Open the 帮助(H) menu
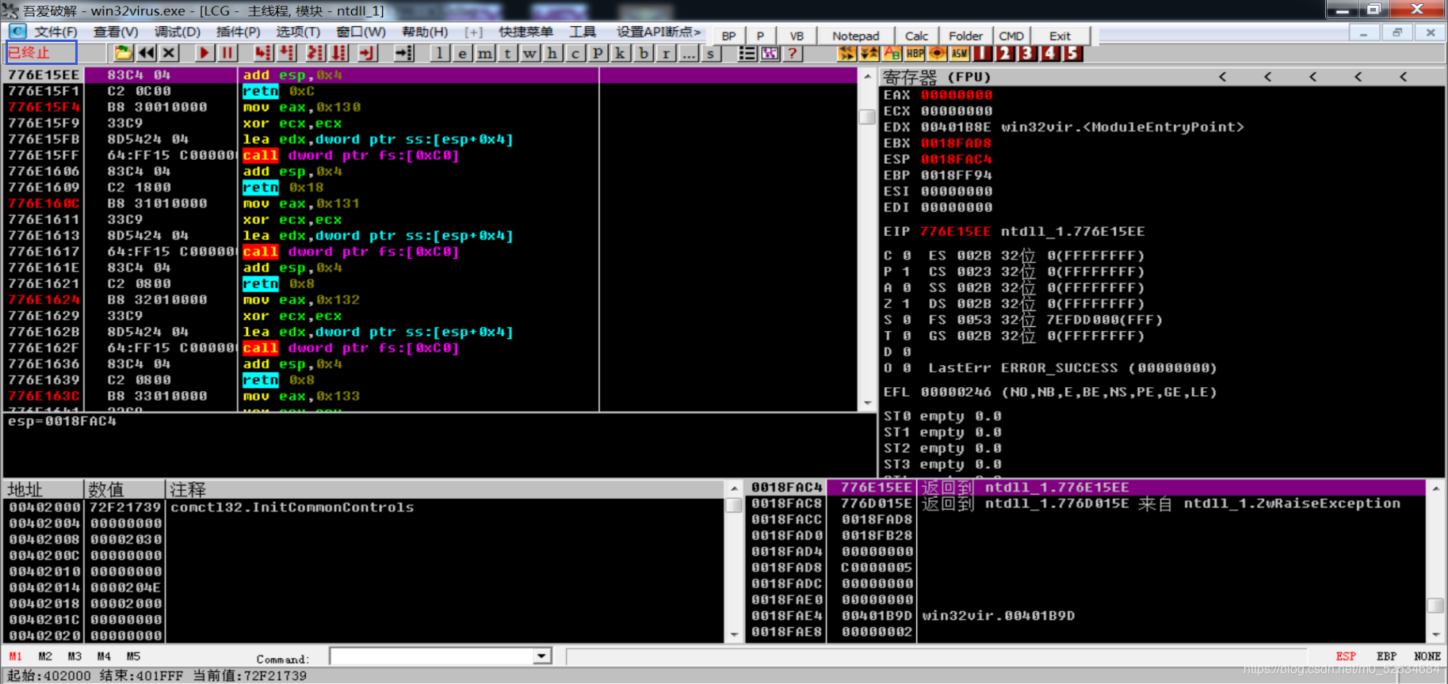1448x684 pixels. 425,32
